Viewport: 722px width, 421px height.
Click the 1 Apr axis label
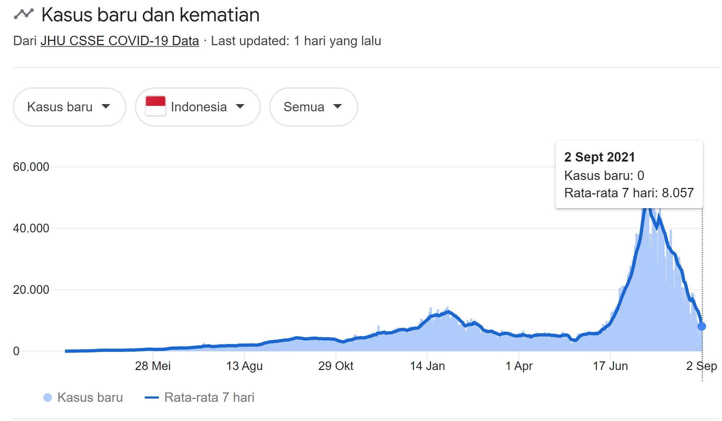click(x=519, y=366)
